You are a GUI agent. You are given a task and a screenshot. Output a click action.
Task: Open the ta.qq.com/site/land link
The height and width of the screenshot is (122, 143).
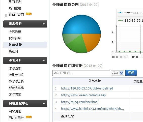(x=79, y=102)
